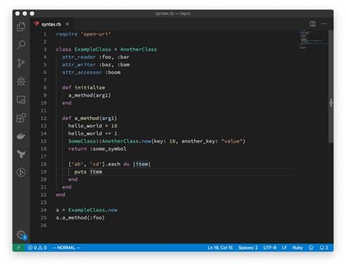Open the Docker view in activity bar

pos(21,136)
